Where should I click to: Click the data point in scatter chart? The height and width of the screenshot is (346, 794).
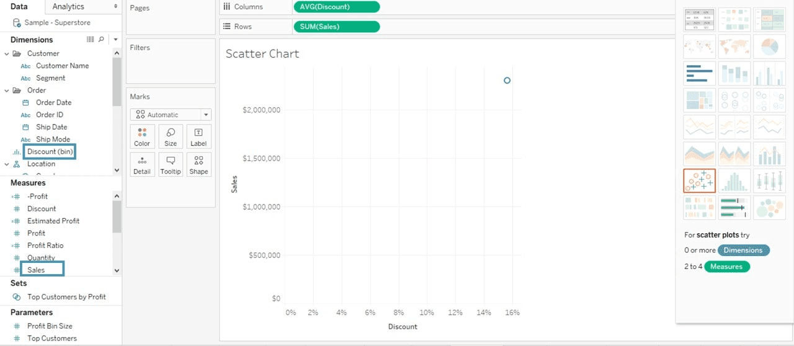click(507, 81)
